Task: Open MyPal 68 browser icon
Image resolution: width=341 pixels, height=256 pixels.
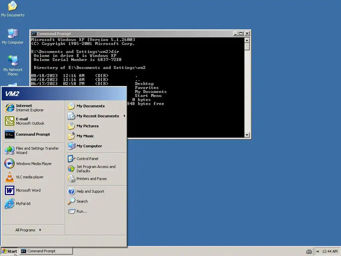Action: click(x=10, y=204)
